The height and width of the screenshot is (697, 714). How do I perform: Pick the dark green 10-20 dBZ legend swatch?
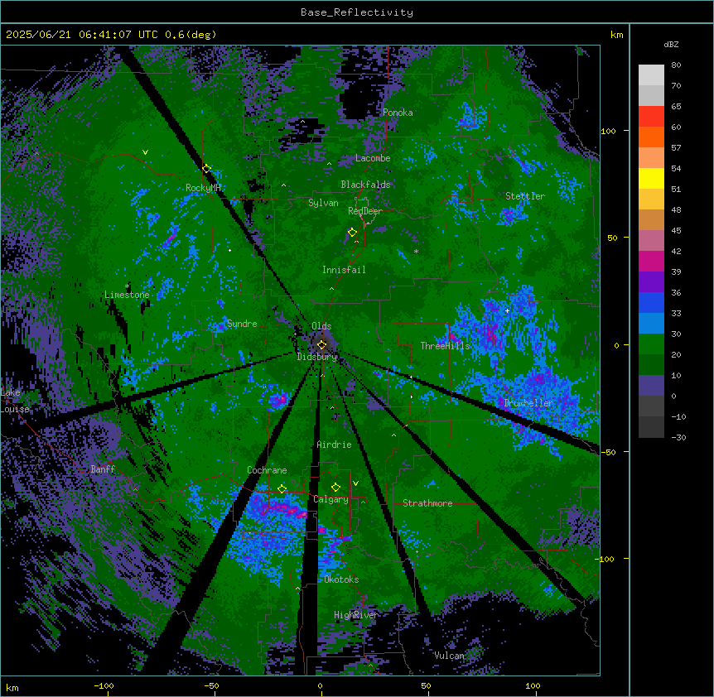(651, 365)
